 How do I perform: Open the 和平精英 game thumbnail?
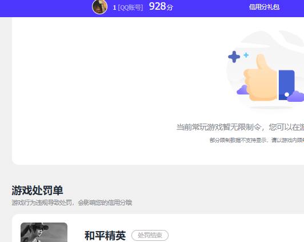pos(44,232)
